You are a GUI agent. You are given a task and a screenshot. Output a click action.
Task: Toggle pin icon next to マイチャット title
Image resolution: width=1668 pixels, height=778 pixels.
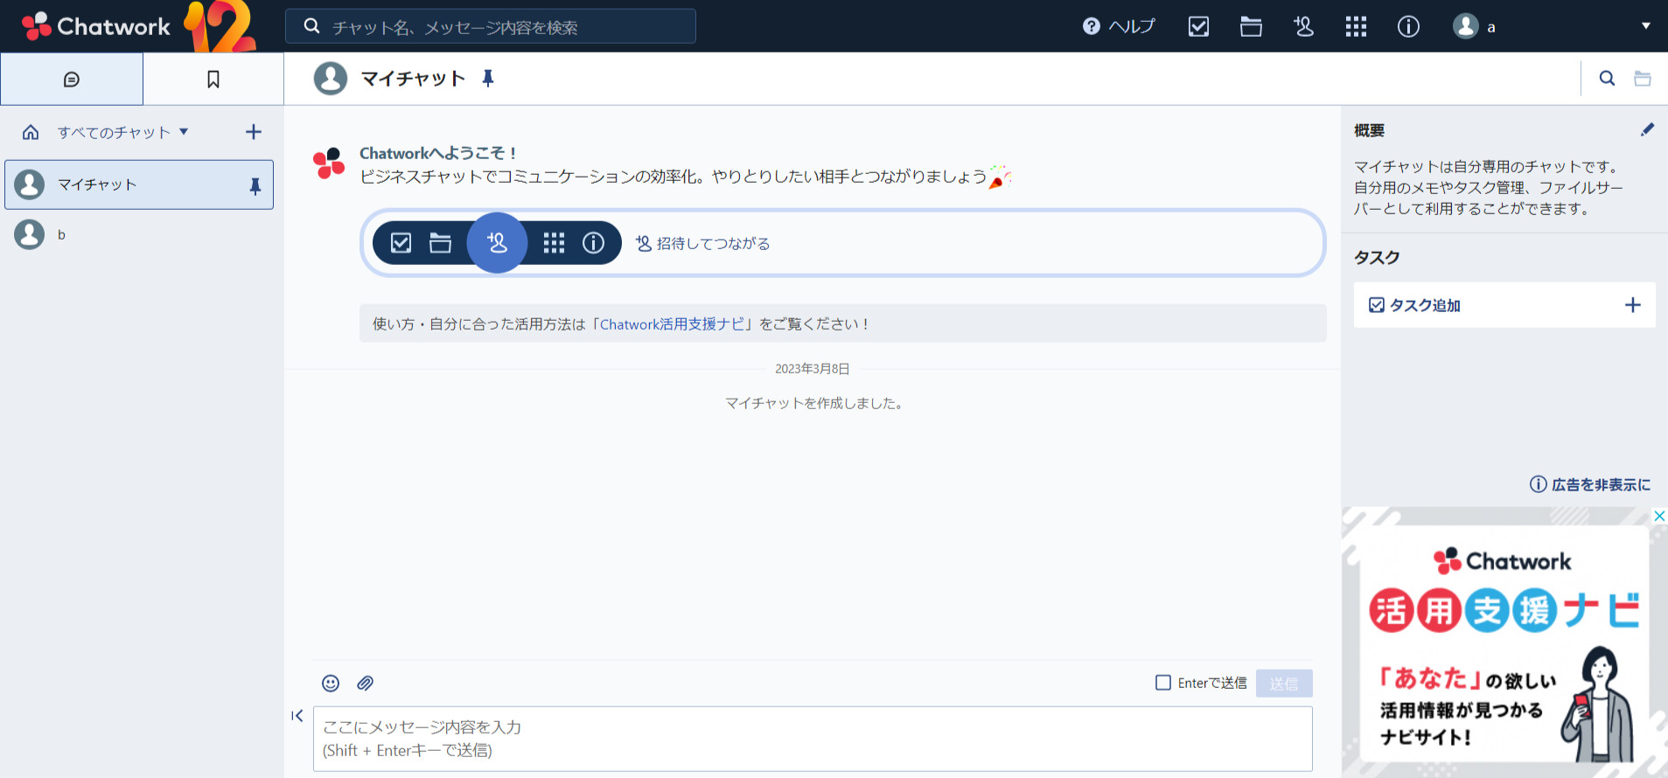[488, 79]
